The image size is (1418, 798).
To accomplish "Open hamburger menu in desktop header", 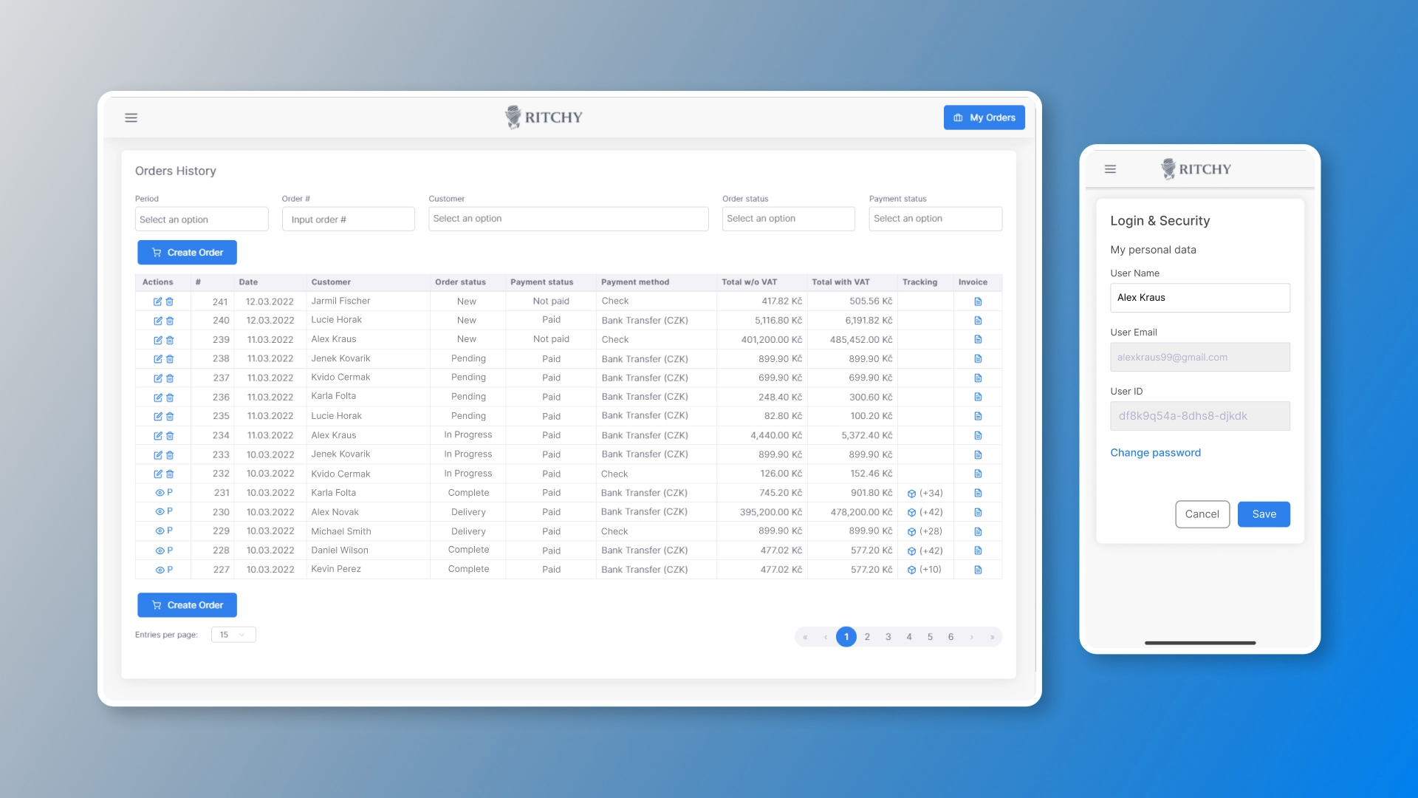I will [x=131, y=117].
